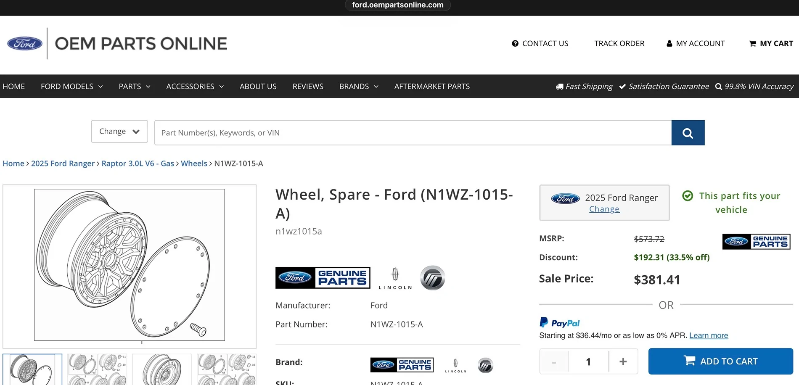Click the large Ford Genuine Parts badge
799x385 pixels.
(323, 278)
